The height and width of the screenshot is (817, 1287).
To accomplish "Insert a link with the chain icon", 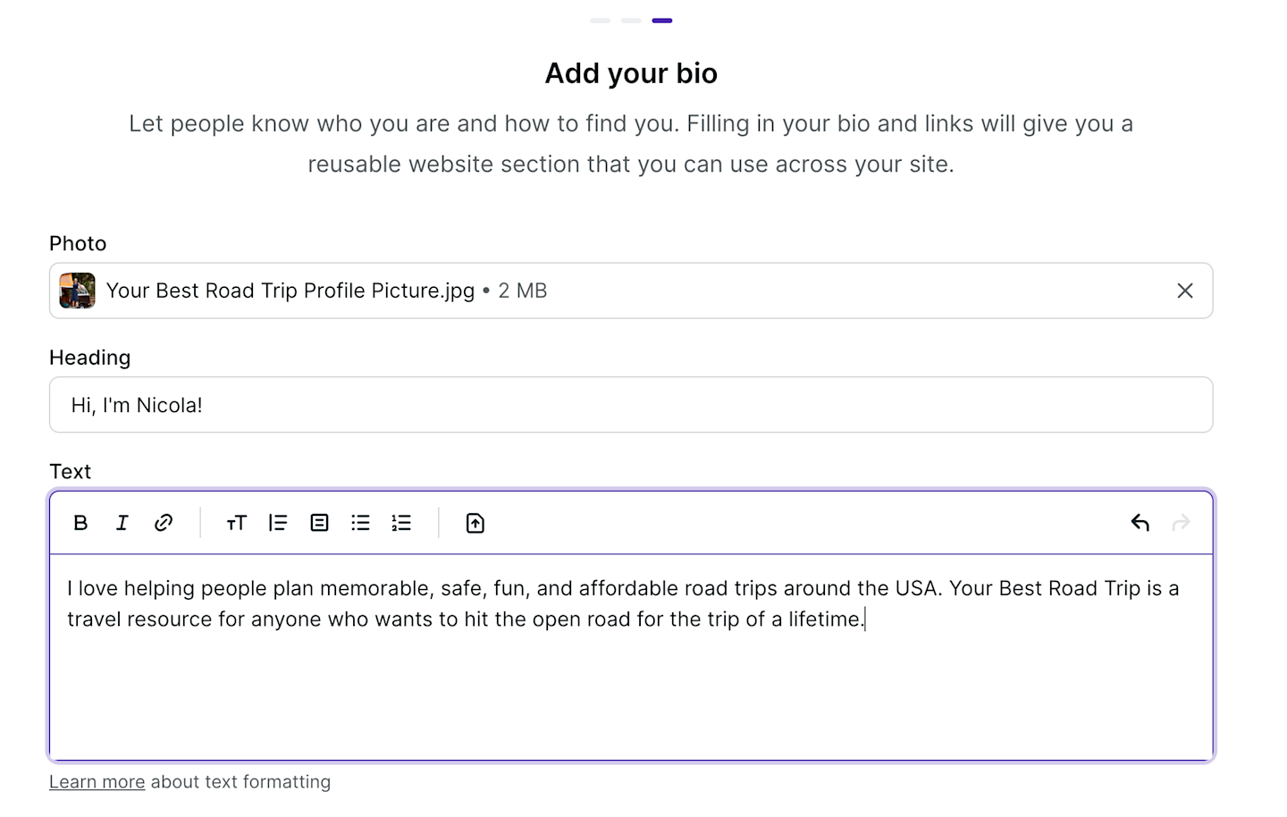I will 163,523.
